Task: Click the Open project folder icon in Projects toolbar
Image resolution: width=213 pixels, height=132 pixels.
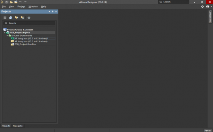Action: 17,18
